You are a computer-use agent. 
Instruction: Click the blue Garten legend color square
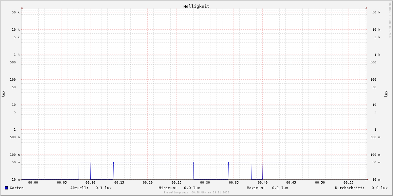(6, 188)
